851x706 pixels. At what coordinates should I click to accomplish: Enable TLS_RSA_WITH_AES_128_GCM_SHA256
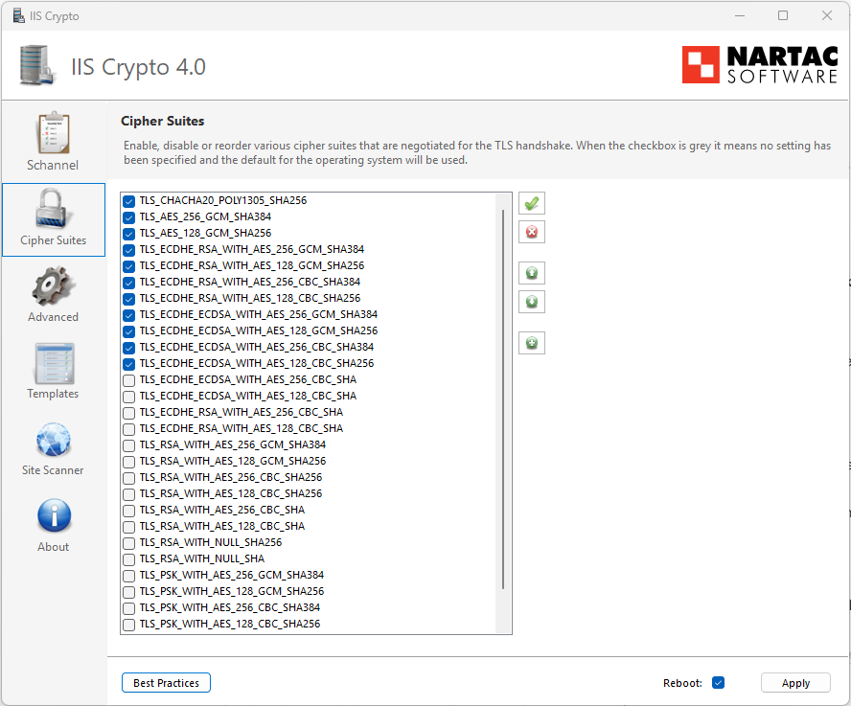(x=128, y=462)
